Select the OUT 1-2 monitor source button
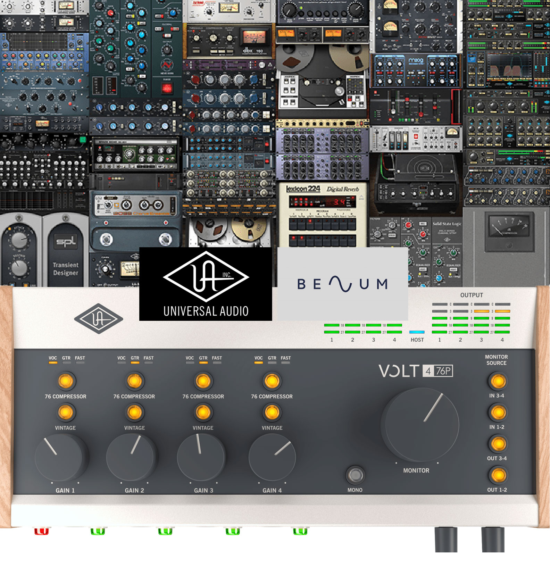This screenshot has width=550, height=584. [498, 475]
